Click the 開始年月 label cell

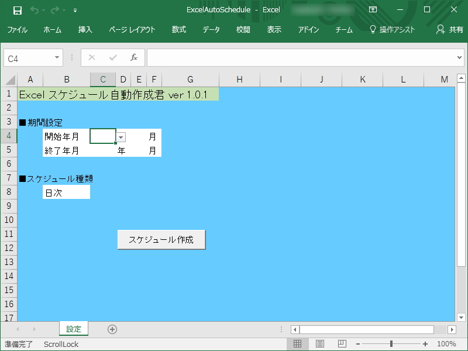66,136
